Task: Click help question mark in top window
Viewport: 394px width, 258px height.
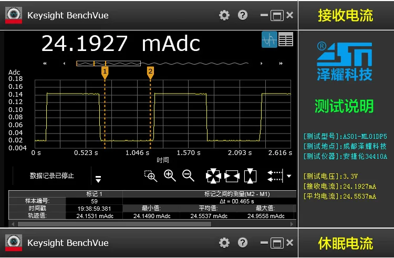Action: coord(243,15)
